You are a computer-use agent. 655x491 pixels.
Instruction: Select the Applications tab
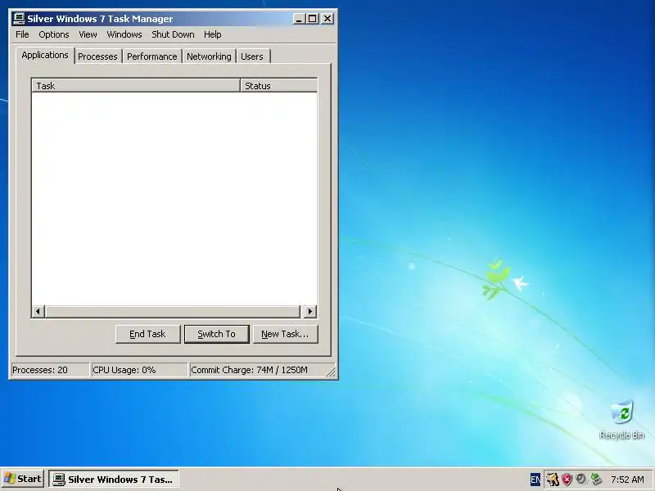45,55
